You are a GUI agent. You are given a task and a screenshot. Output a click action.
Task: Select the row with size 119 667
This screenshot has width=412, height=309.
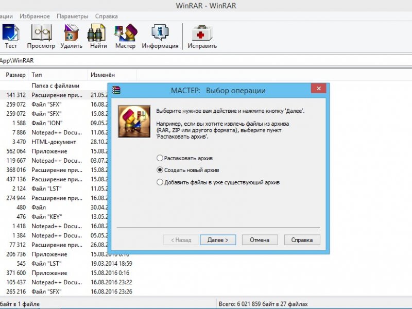[x=54, y=161]
